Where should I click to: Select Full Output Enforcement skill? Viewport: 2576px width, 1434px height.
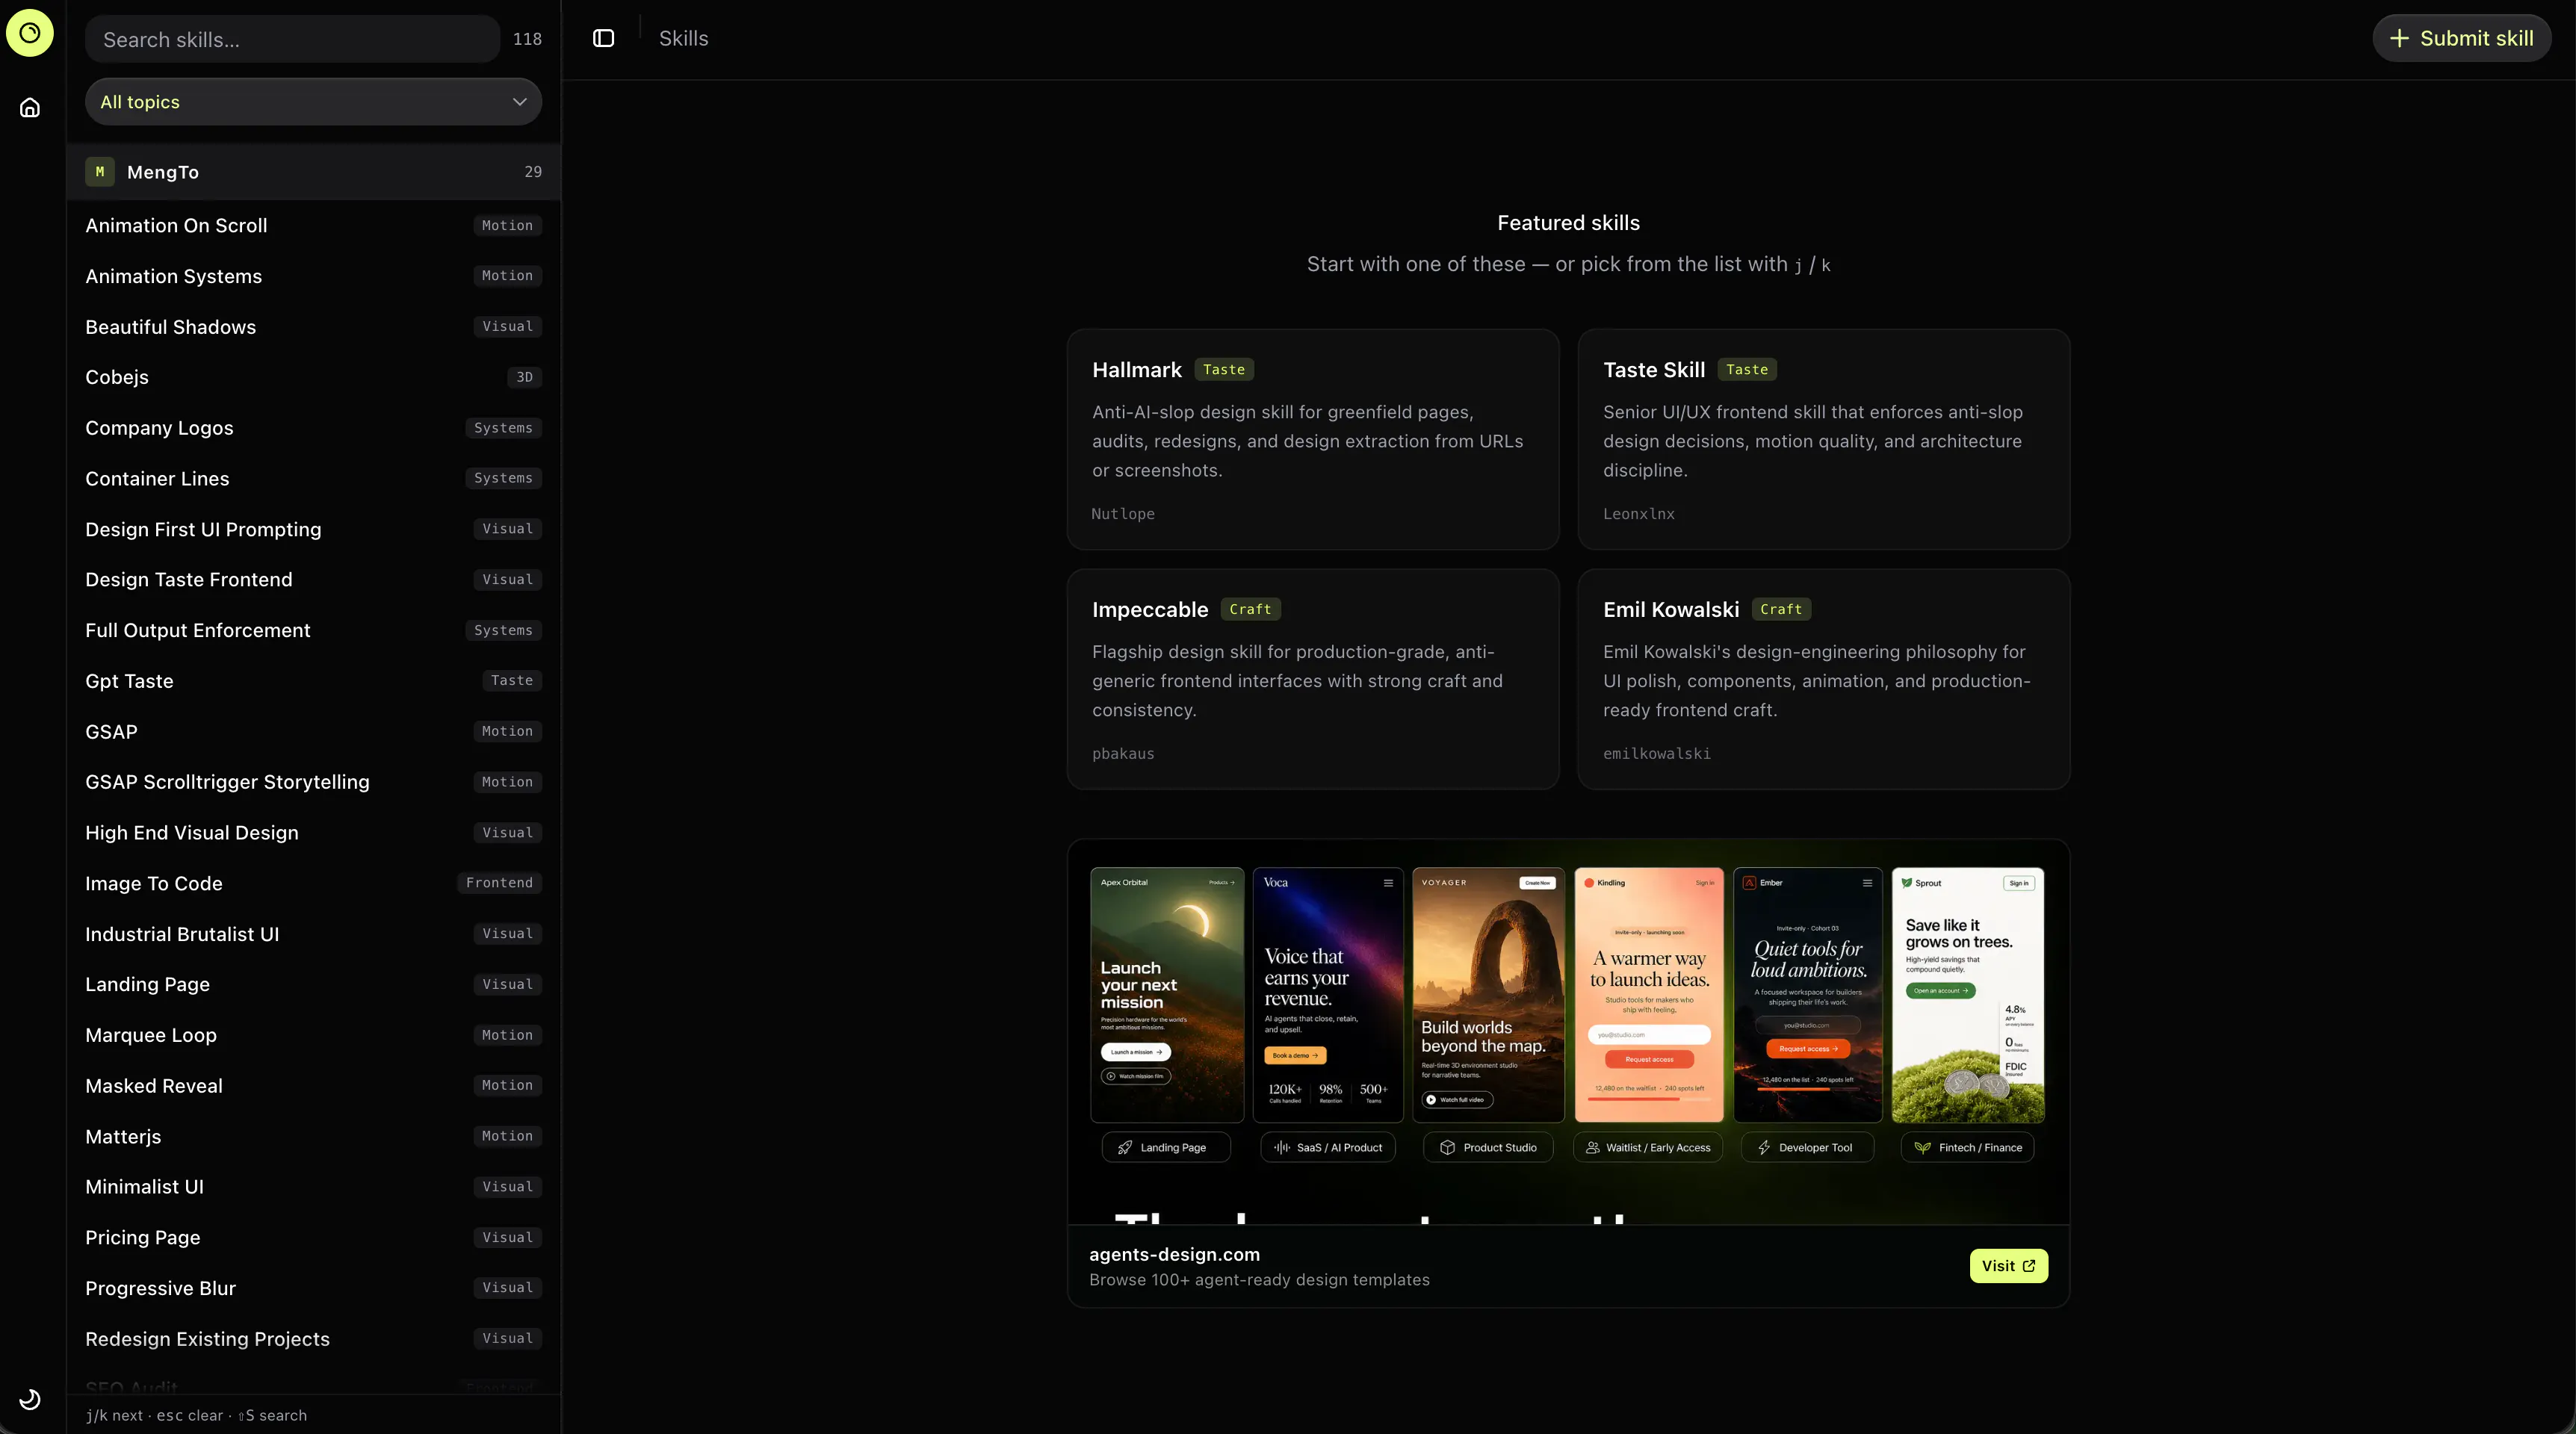[x=313, y=631]
